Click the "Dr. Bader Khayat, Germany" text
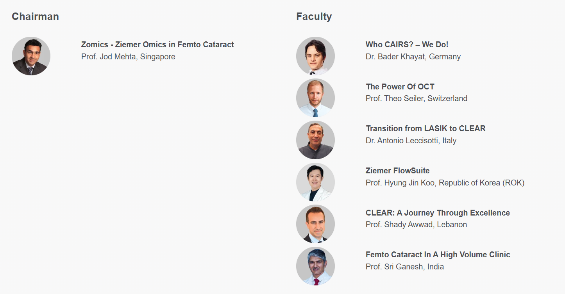The height and width of the screenshot is (294, 565). click(x=413, y=57)
